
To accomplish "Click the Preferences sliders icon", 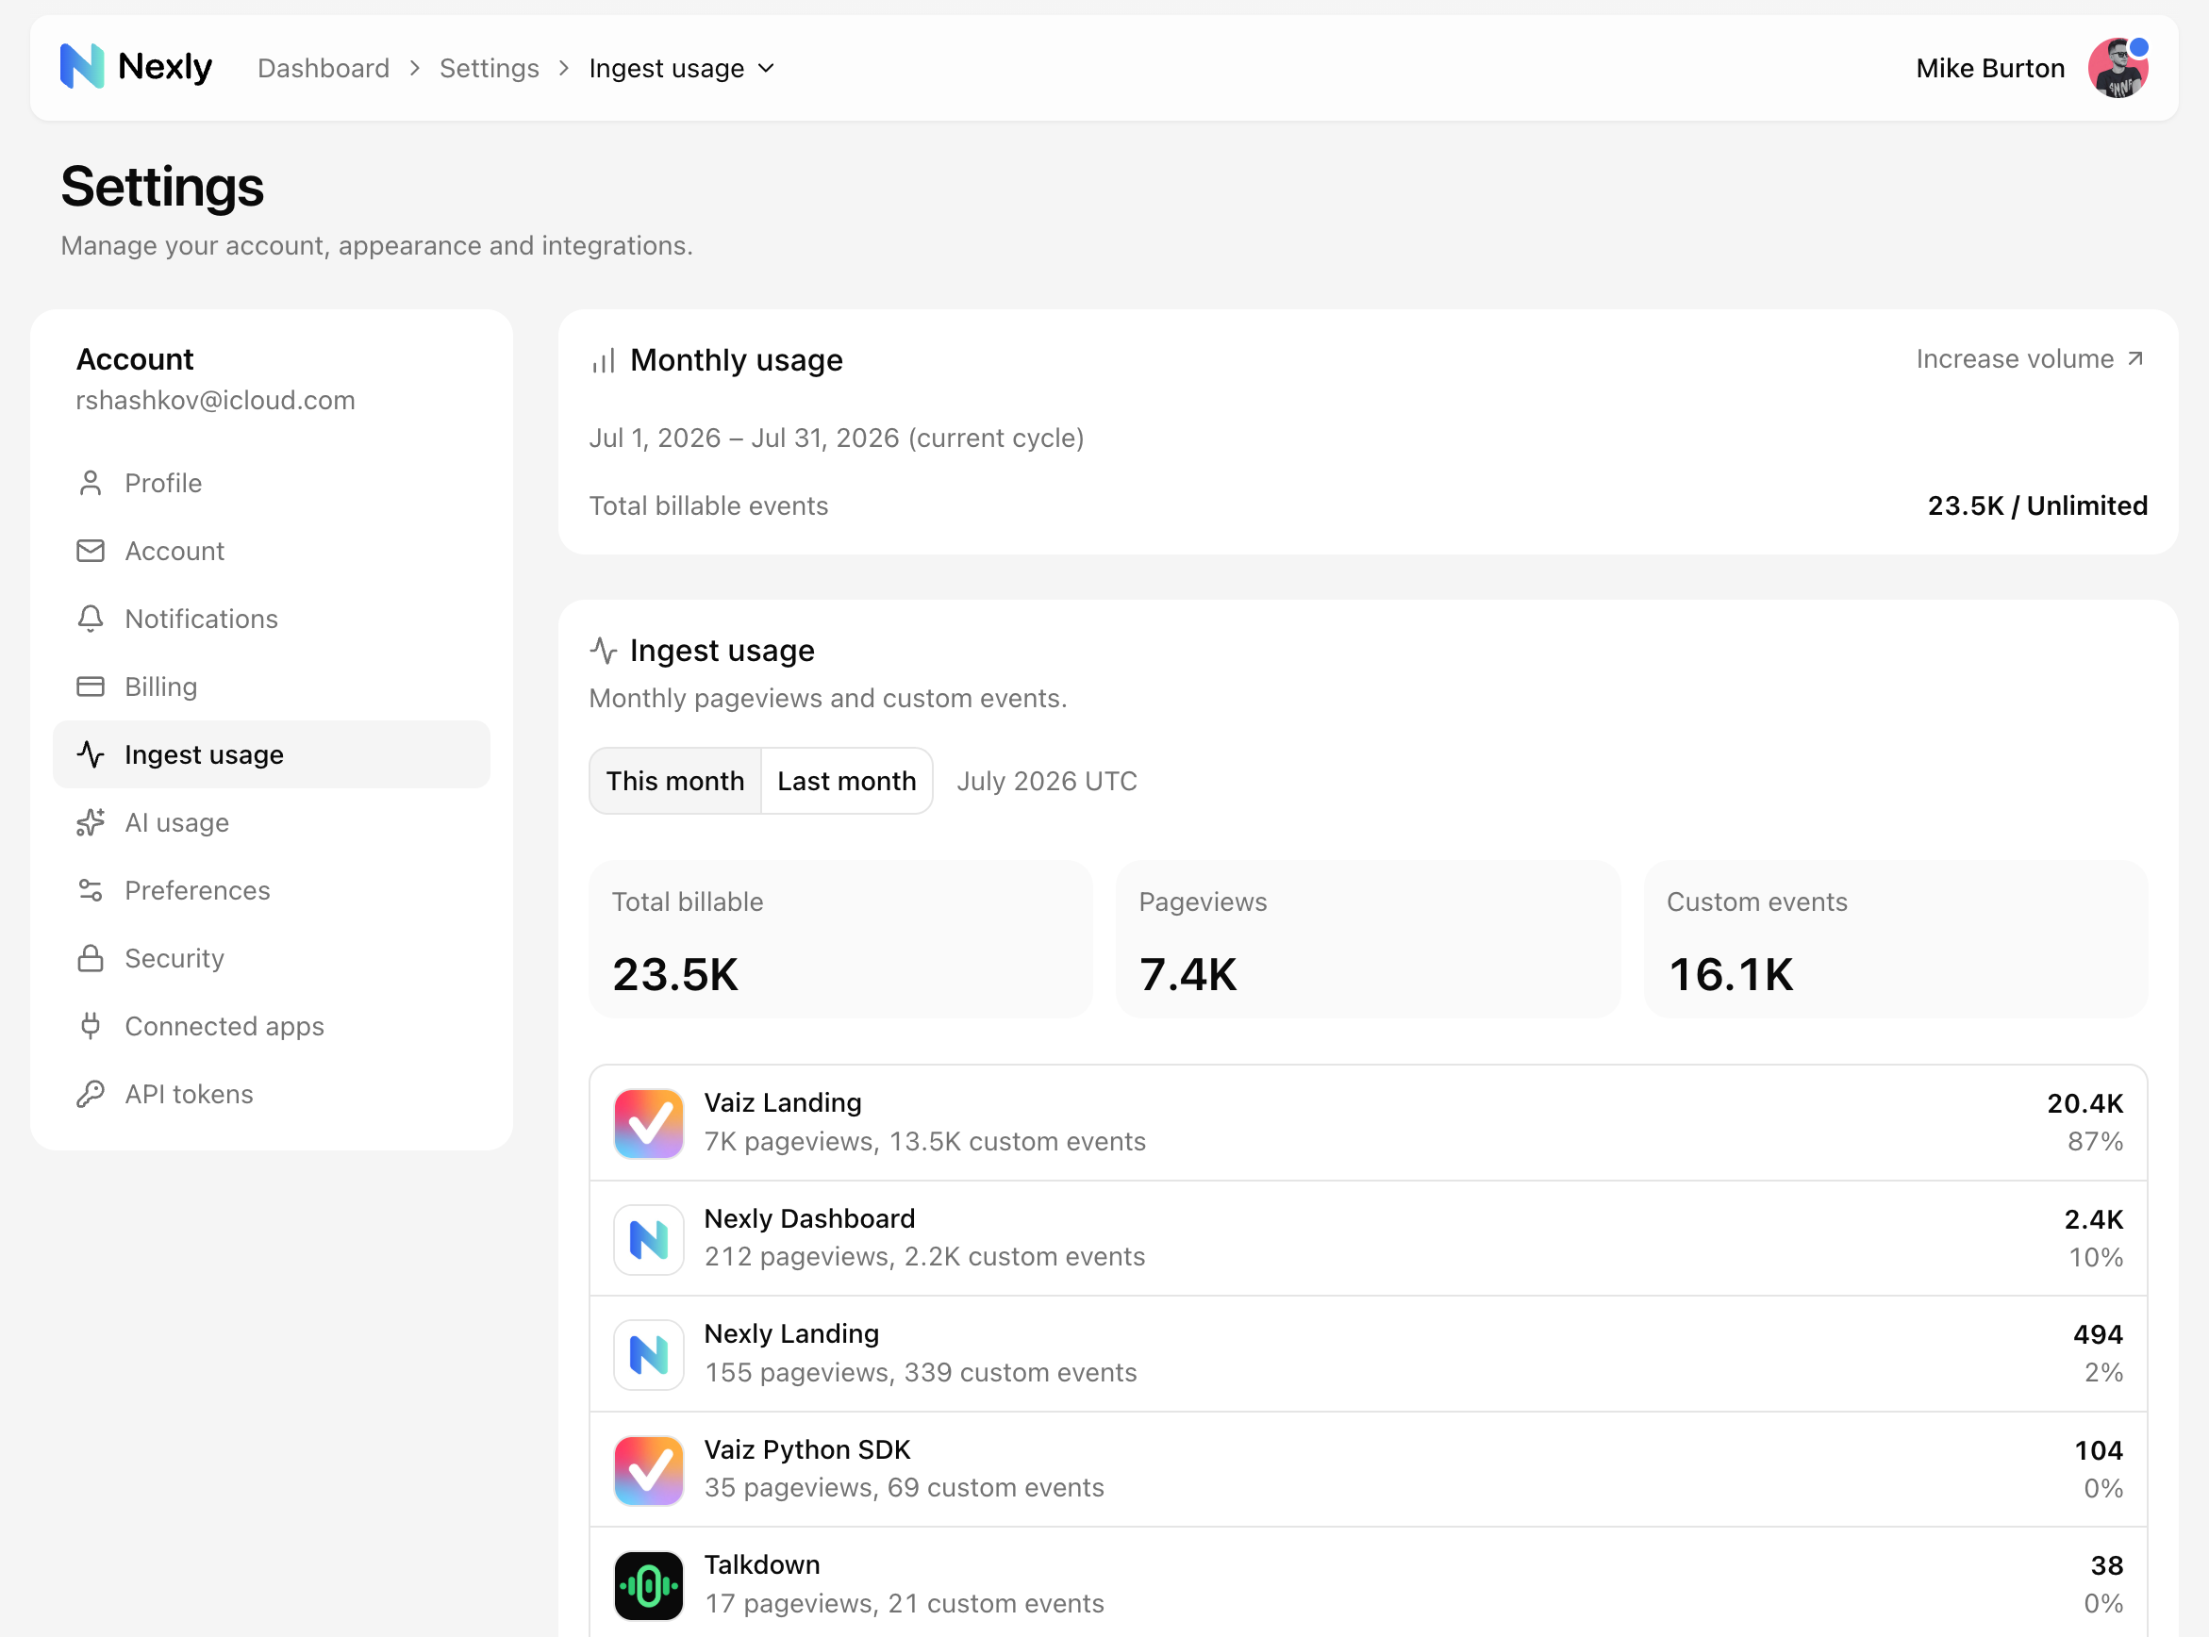I will (91, 890).
